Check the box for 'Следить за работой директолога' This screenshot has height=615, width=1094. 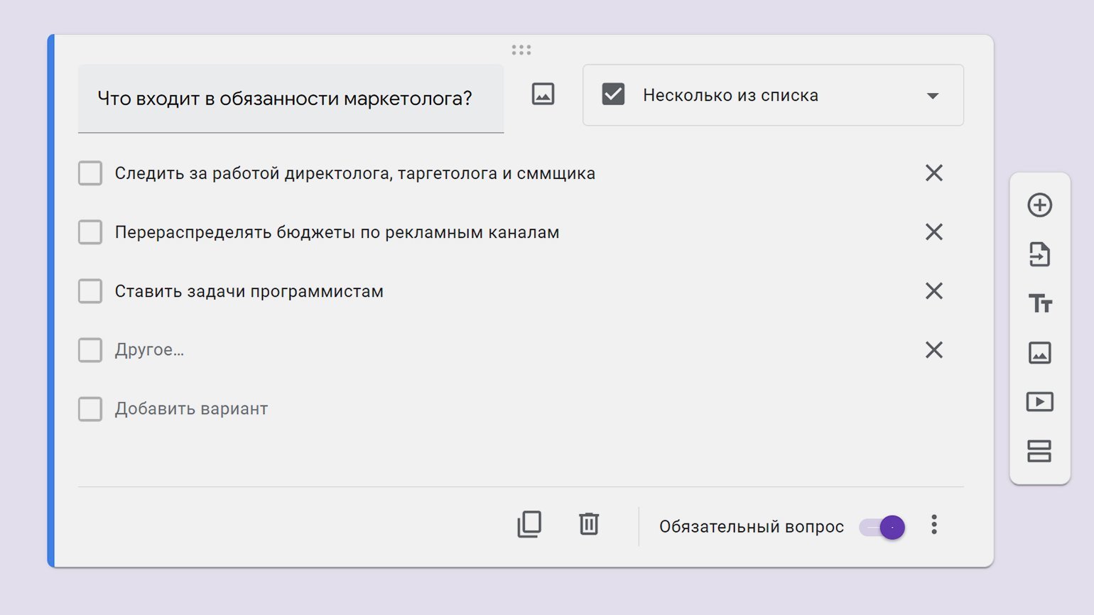[90, 173]
